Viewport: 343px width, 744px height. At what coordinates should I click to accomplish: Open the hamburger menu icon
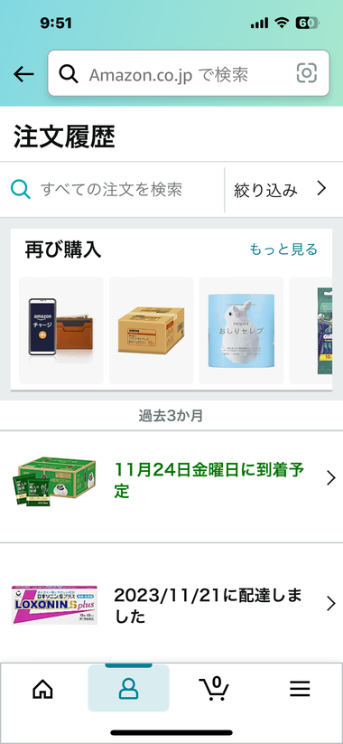tap(300, 689)
